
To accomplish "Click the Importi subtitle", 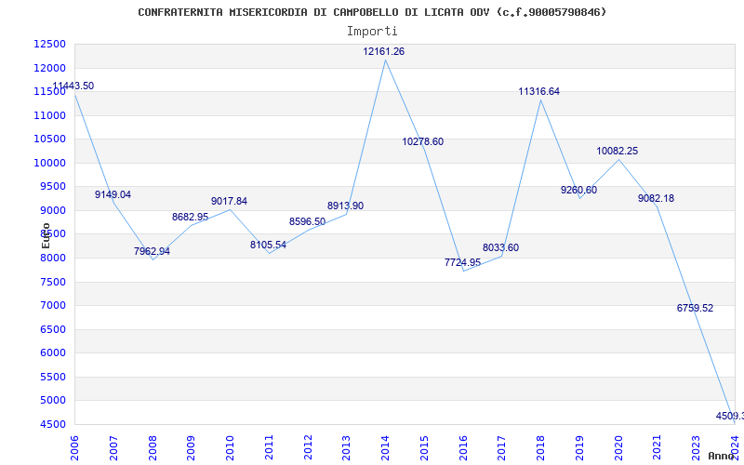I will click(372, 32).
